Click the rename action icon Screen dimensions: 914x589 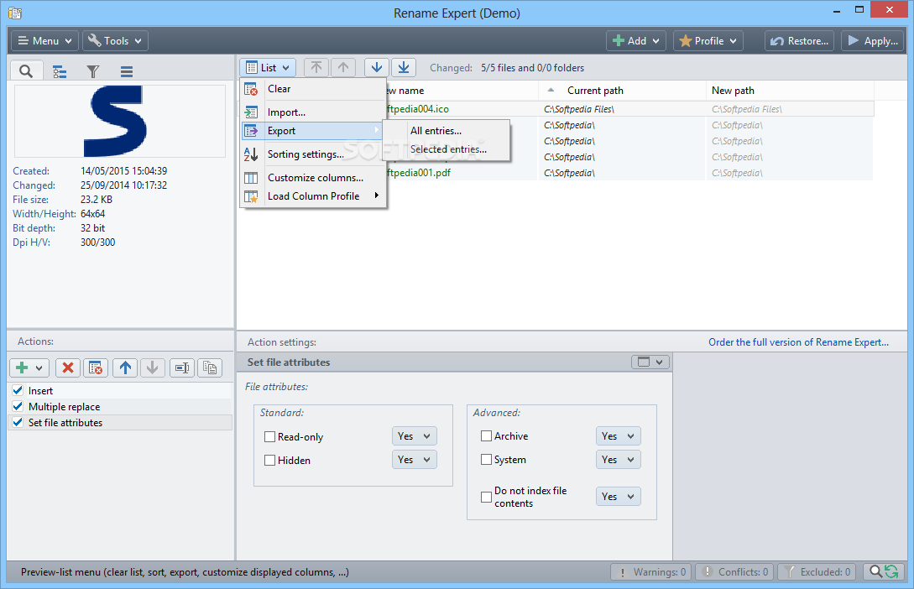(182, 367)
